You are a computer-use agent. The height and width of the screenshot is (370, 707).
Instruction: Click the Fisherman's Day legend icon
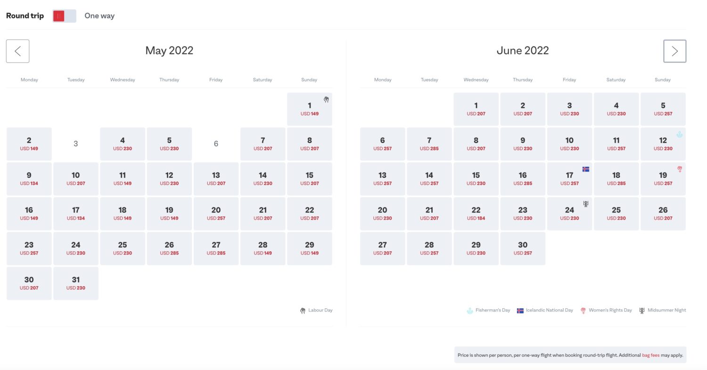(x=470, y=310)
